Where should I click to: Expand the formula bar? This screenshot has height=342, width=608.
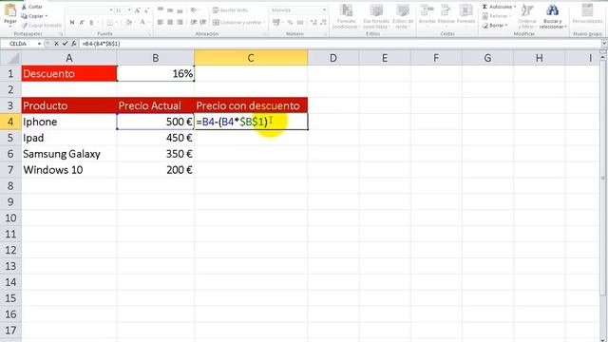(604, 44)
